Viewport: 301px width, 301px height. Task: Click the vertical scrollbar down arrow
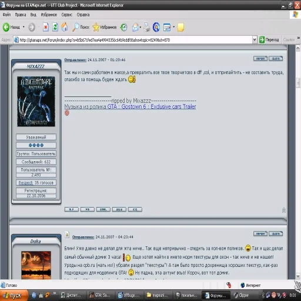click(x=298, y=276)
